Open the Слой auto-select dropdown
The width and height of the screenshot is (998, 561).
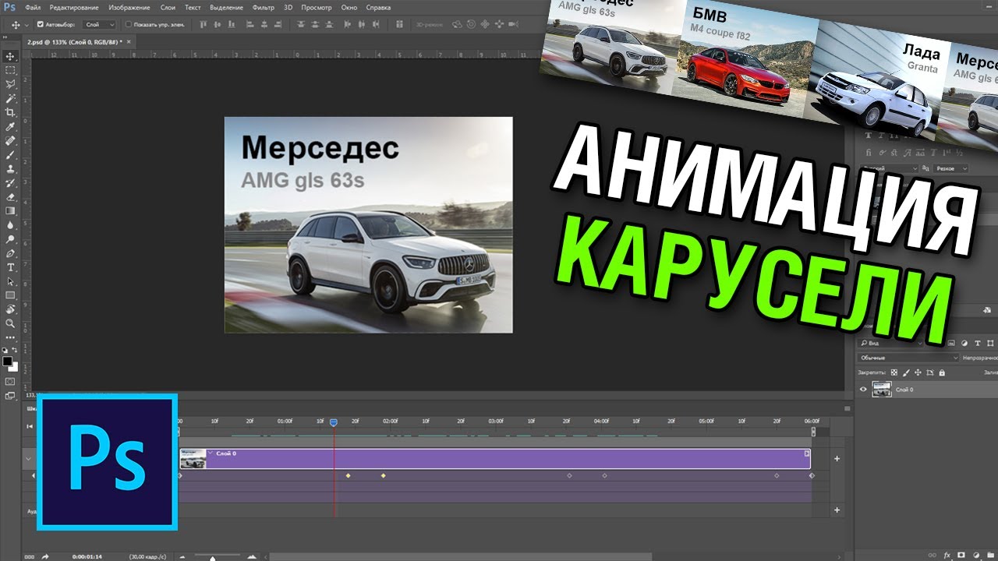(99, 24)
